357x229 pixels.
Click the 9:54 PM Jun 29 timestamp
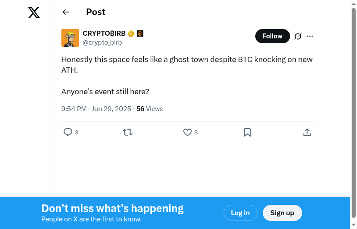coord(96,109)
